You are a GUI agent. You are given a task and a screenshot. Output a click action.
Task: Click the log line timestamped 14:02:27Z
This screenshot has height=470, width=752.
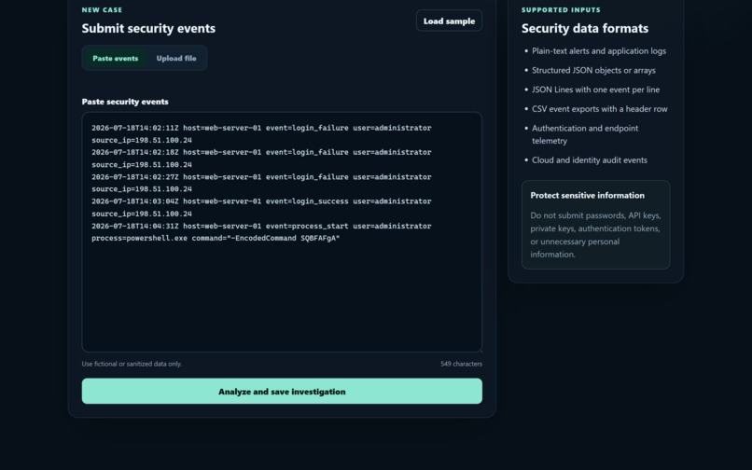click(x=261, y=183)
